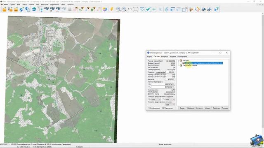Switch to the Модели tab
Viewport: 264px width, 148px height.
[x=173, y=57]
